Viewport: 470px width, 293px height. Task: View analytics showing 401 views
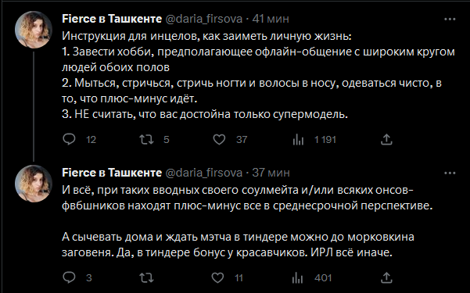tap(298, 278)
